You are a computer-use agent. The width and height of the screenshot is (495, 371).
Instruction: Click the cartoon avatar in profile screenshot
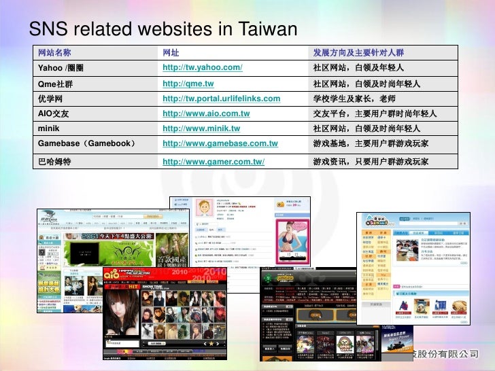[x=204, y=207]
